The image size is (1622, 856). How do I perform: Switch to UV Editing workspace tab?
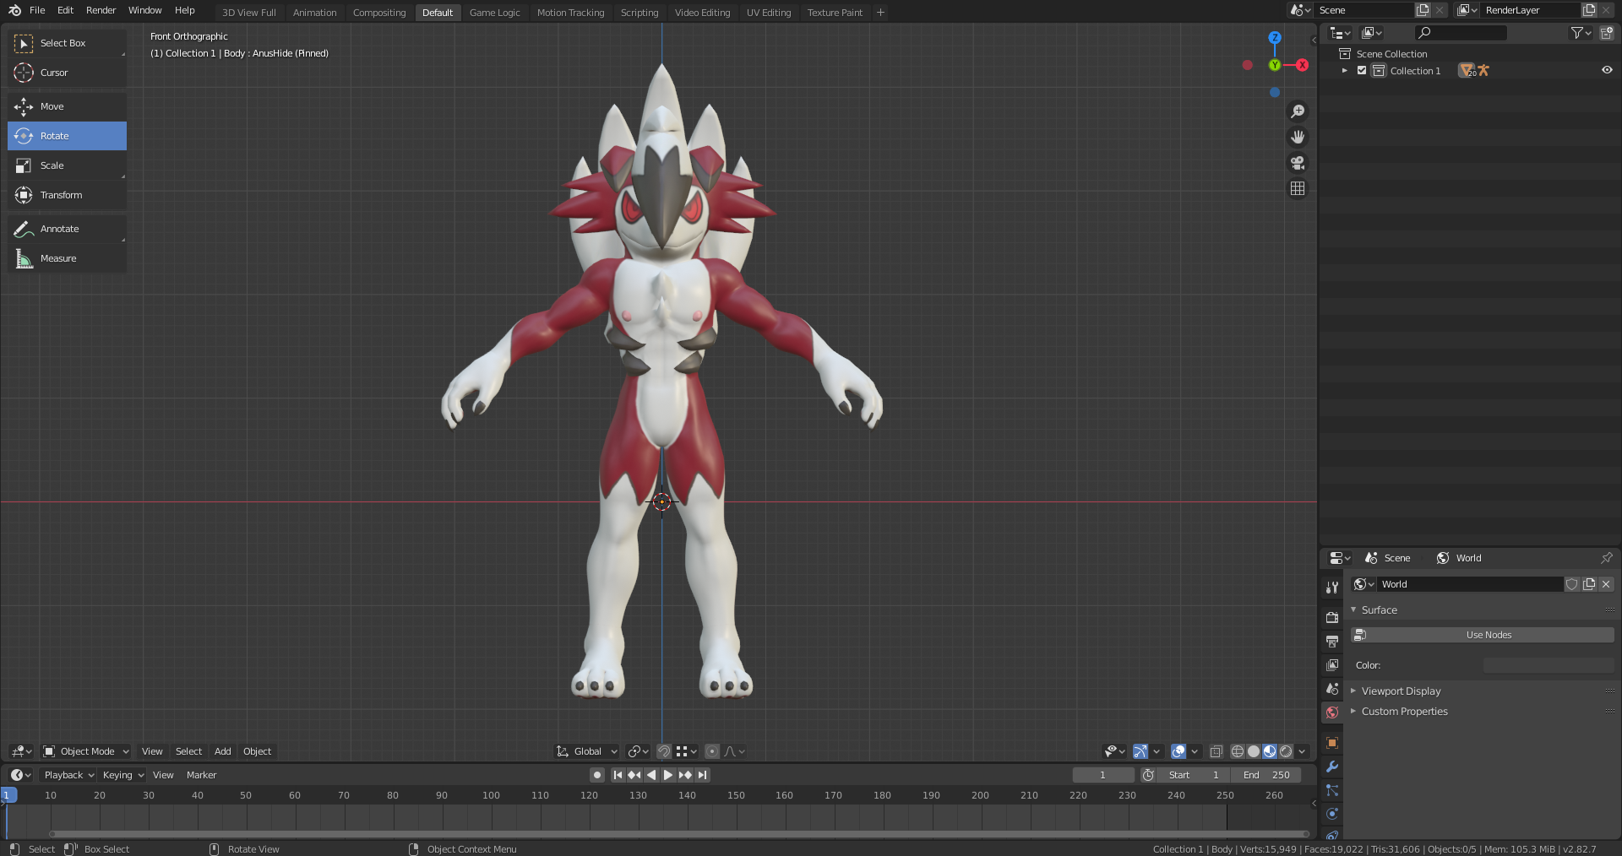769,13
